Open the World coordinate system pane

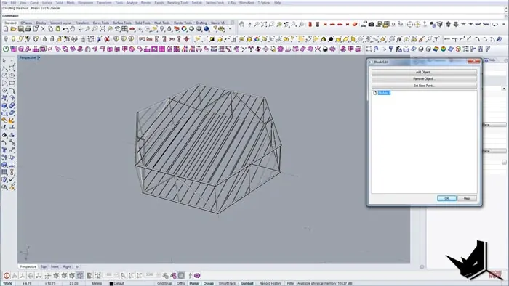point(8,283)
